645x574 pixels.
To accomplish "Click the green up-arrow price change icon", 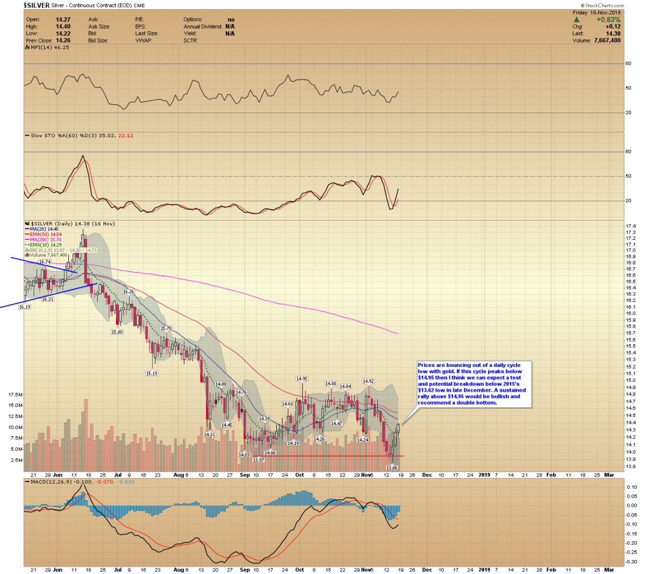I will click(x=576, y=20).
